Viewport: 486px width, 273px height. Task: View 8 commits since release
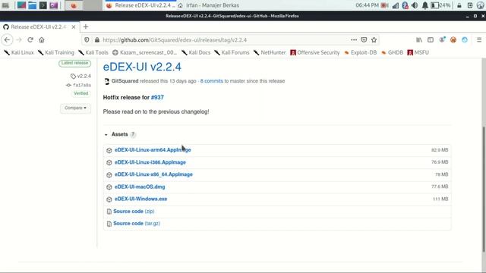211,81
